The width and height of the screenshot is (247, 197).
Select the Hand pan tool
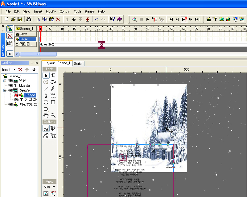[x=46, y=116]
